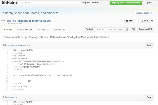This screenshot has width=158, height=105.
Task: Click the open in desktop download icon
Action: 133,29
